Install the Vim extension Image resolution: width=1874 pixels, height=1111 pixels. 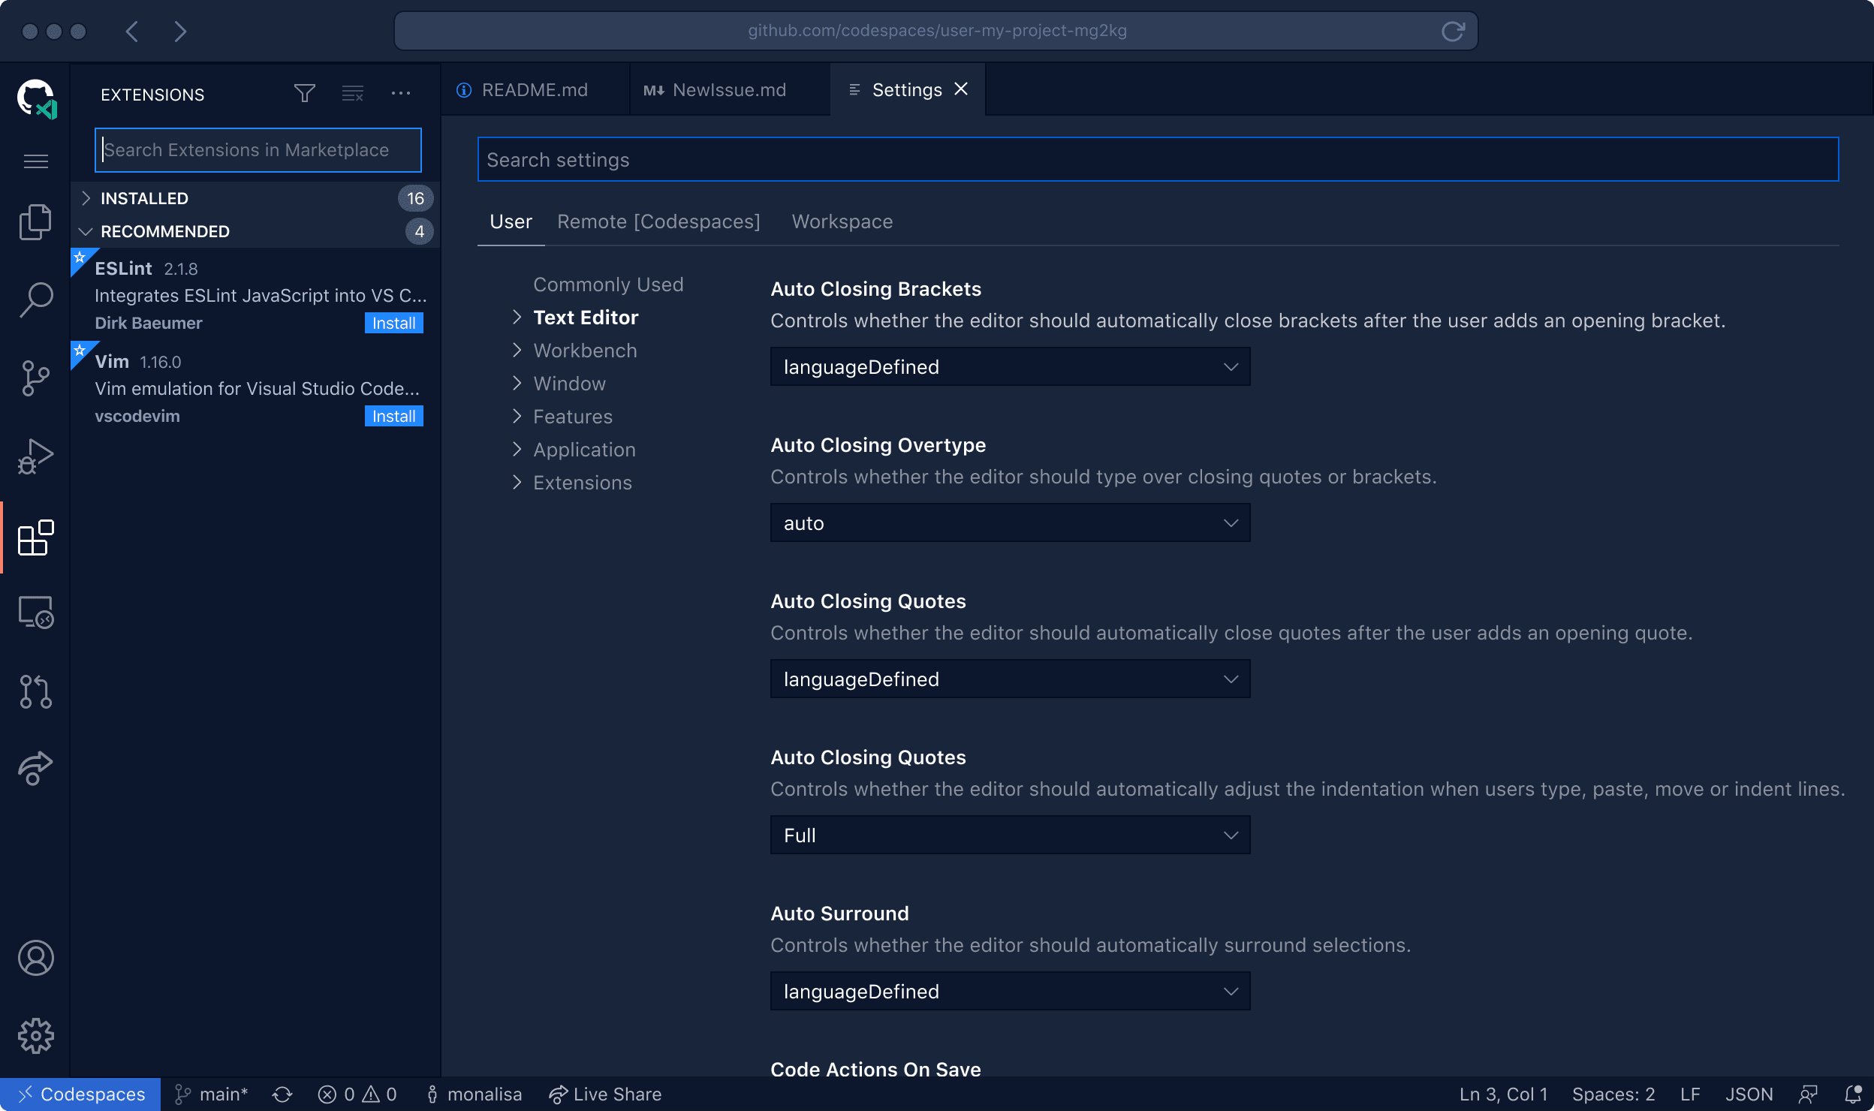tap(393, 415)
